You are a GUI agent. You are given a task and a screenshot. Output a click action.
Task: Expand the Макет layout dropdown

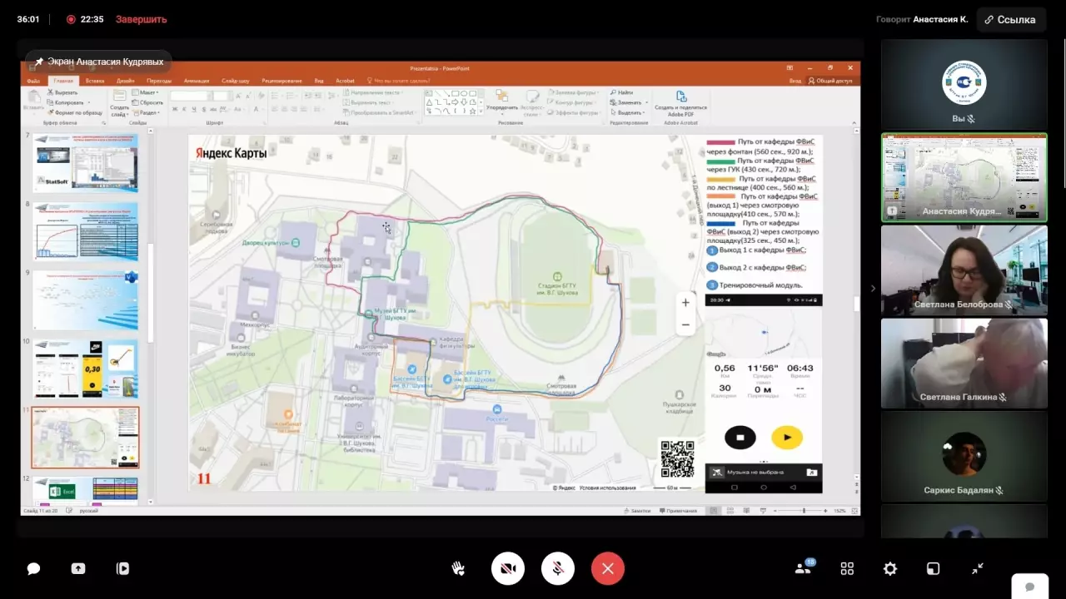tap(148, 92)
